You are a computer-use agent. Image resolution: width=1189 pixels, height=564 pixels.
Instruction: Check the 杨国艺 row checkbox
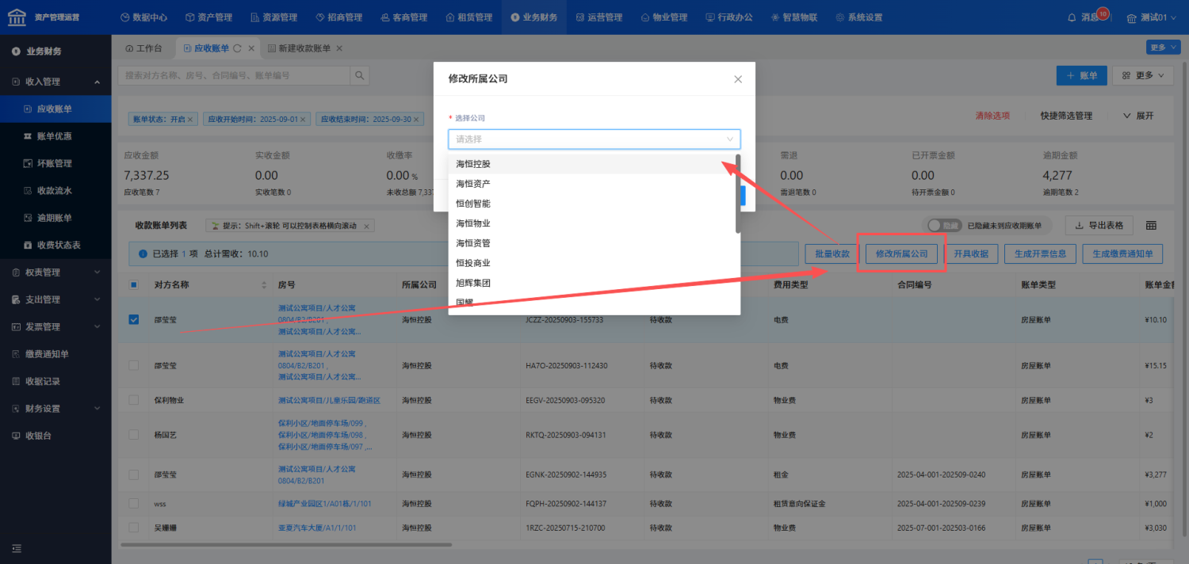pos(133,435)
